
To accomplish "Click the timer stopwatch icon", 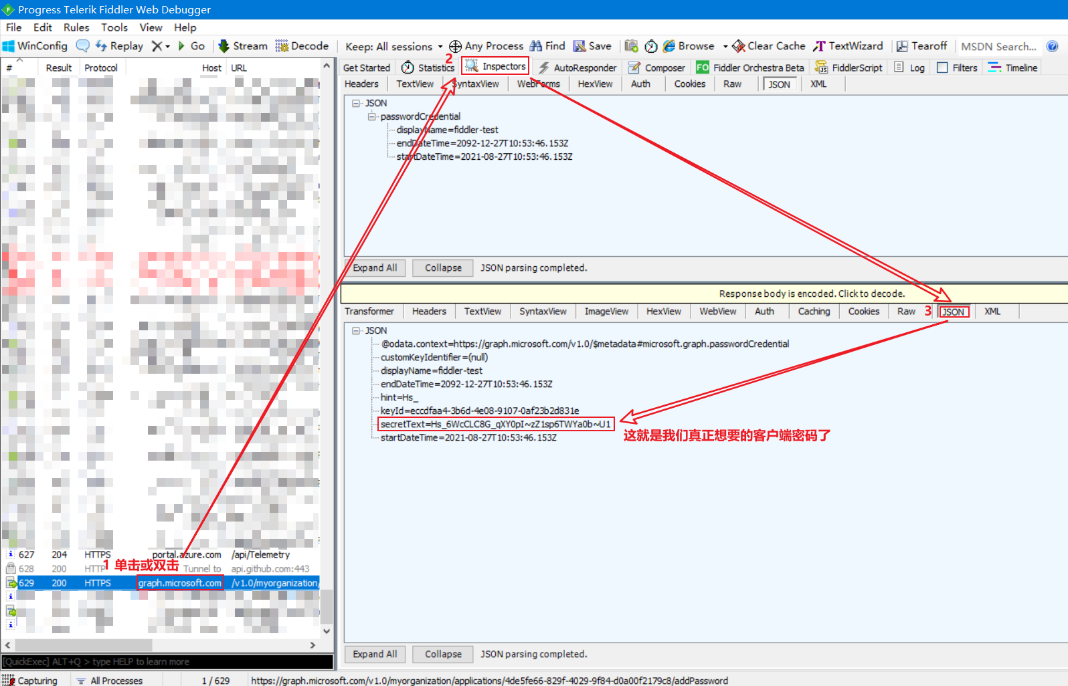I will click(651, 46).
